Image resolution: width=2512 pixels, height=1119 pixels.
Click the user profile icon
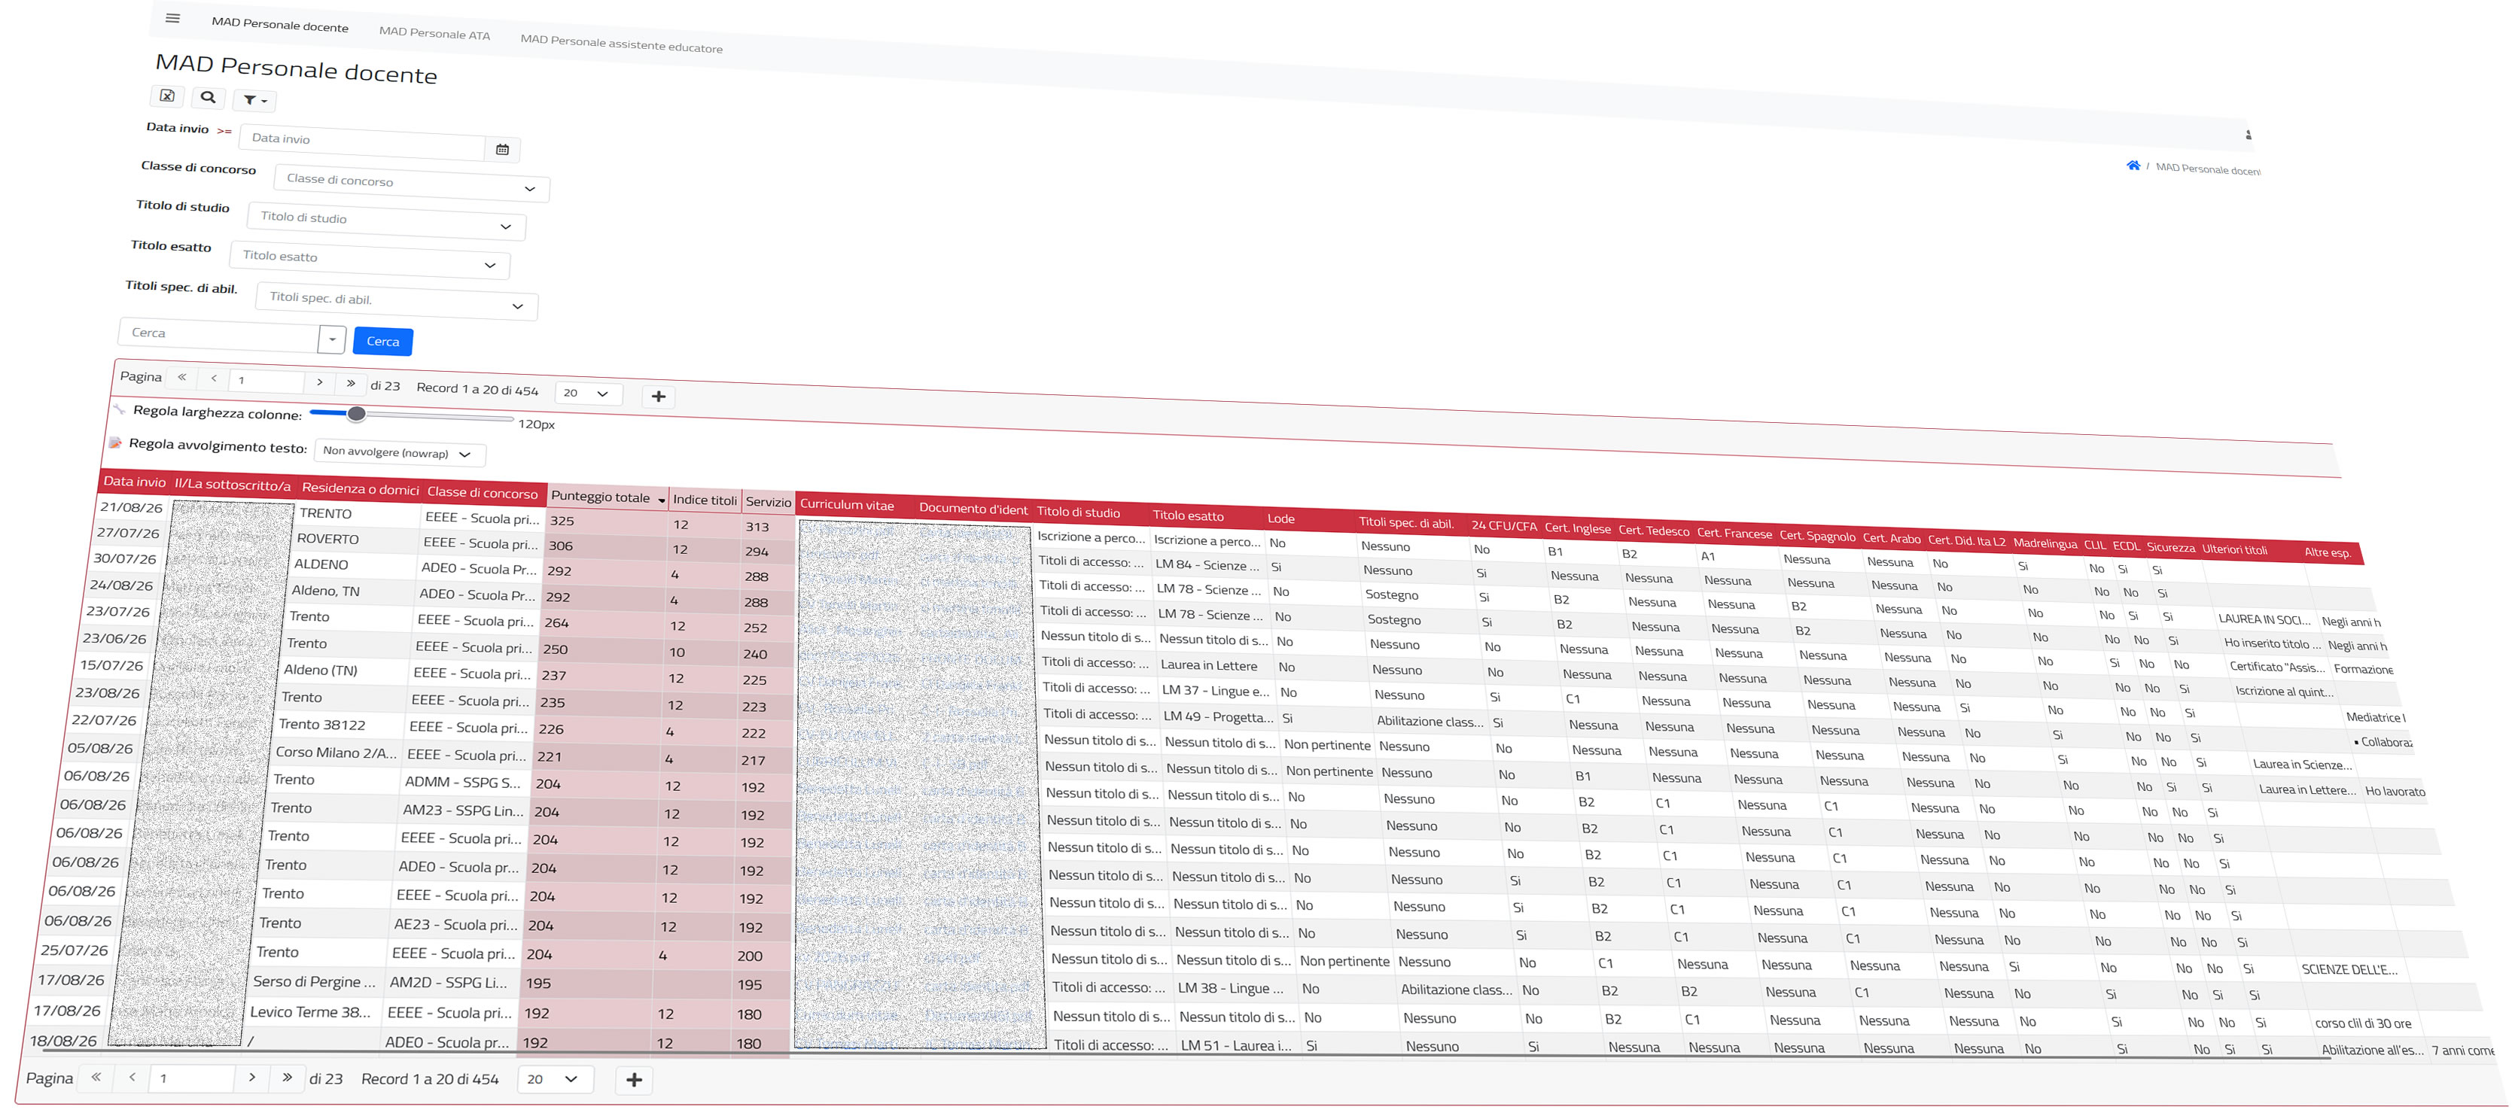2248,135
